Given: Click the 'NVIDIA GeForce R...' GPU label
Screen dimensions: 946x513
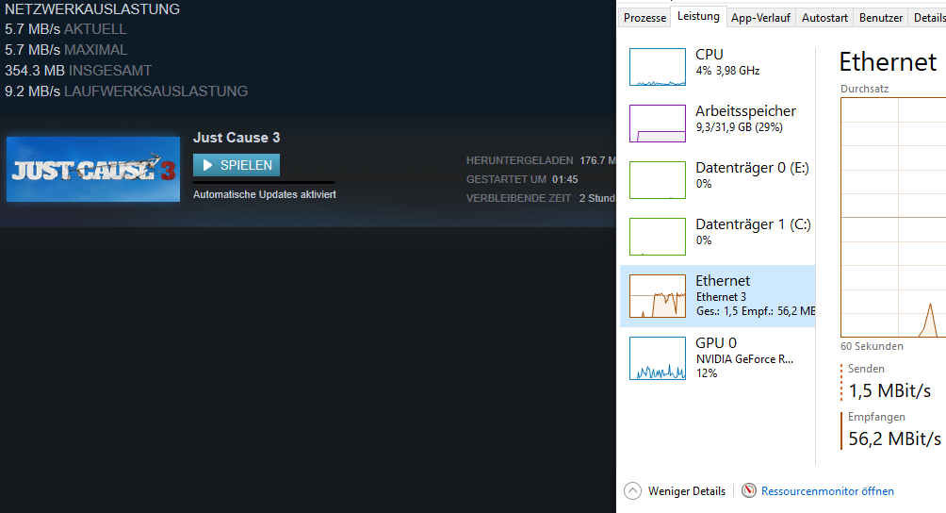Looking at the screenshot, I should [x=744, y=359].
